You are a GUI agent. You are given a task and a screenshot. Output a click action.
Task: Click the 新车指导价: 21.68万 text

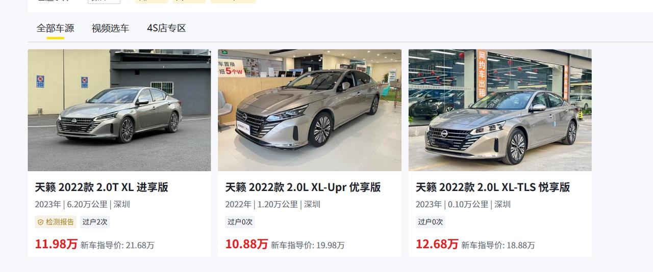tap(117, 245)
